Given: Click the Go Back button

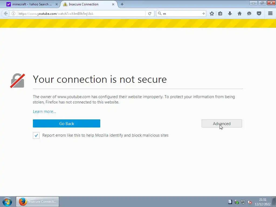Looking at the screenshot, I should click(67, 123).
